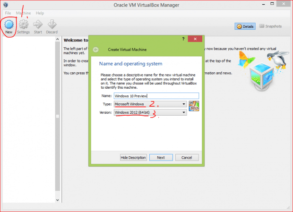The width and height of the screenshot is (293, 212).
Task: Minimize the VirtualBox Manager window
Action: (264, 4)
